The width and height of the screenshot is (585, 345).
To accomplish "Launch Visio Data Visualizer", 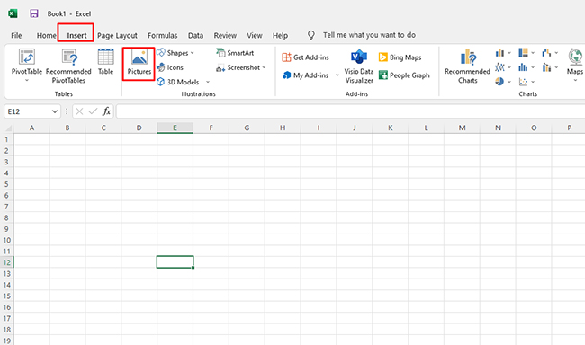I will point(359,66).
